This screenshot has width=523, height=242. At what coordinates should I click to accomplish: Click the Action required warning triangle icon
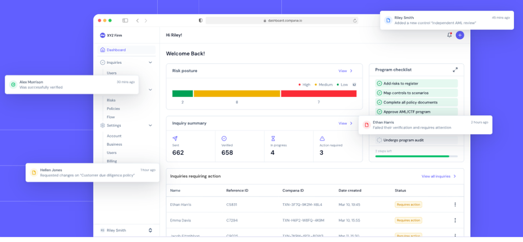pyautogui.click(x=322, y=139)
